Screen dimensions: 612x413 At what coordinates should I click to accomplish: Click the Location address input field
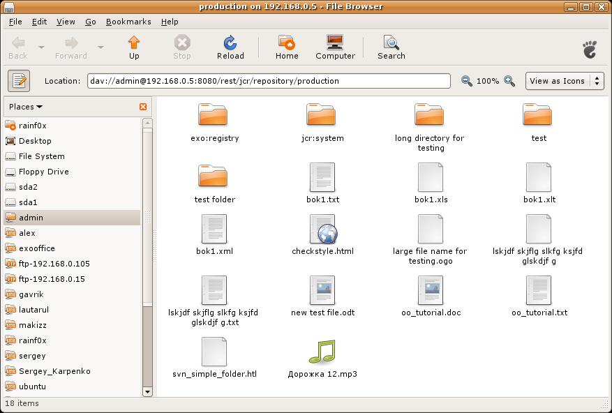269,81
